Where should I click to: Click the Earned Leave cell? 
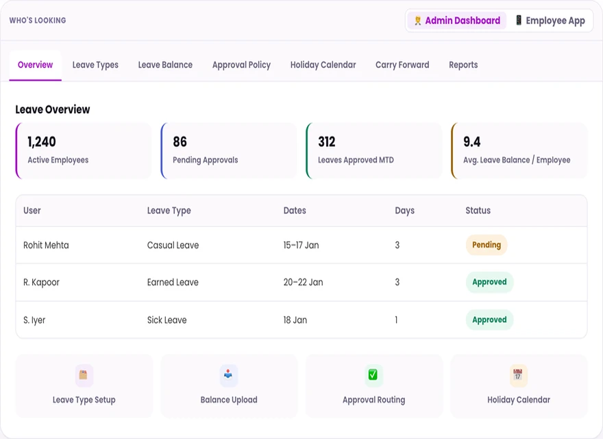pos(173,283)
